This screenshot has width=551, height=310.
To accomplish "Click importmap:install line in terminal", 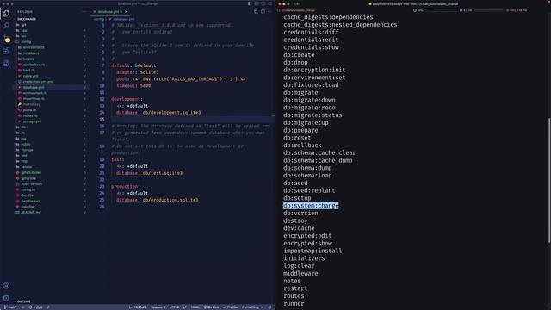I will tap(313, 251).
